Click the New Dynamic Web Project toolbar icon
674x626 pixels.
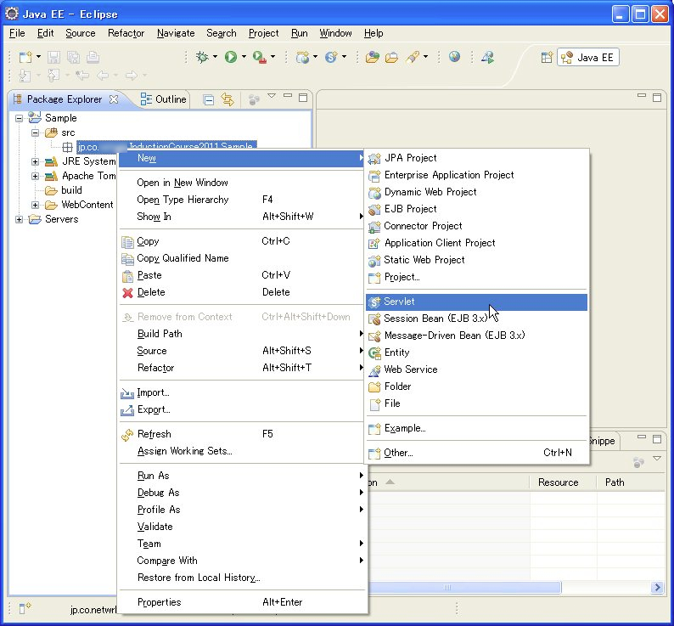(302, 57)
